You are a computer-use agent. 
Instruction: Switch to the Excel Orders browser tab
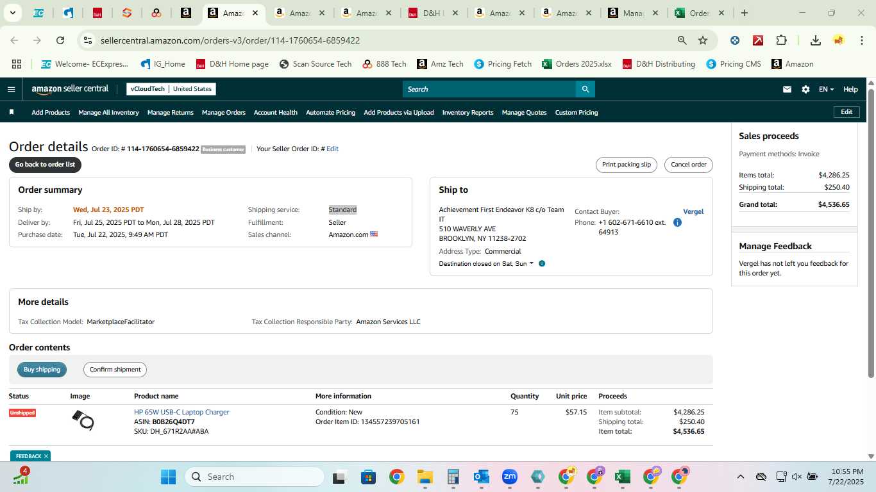[700, 13]
